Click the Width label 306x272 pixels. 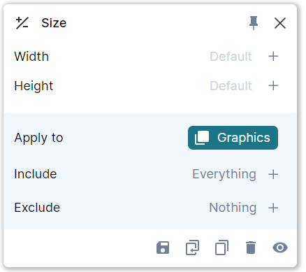[31, 57]
